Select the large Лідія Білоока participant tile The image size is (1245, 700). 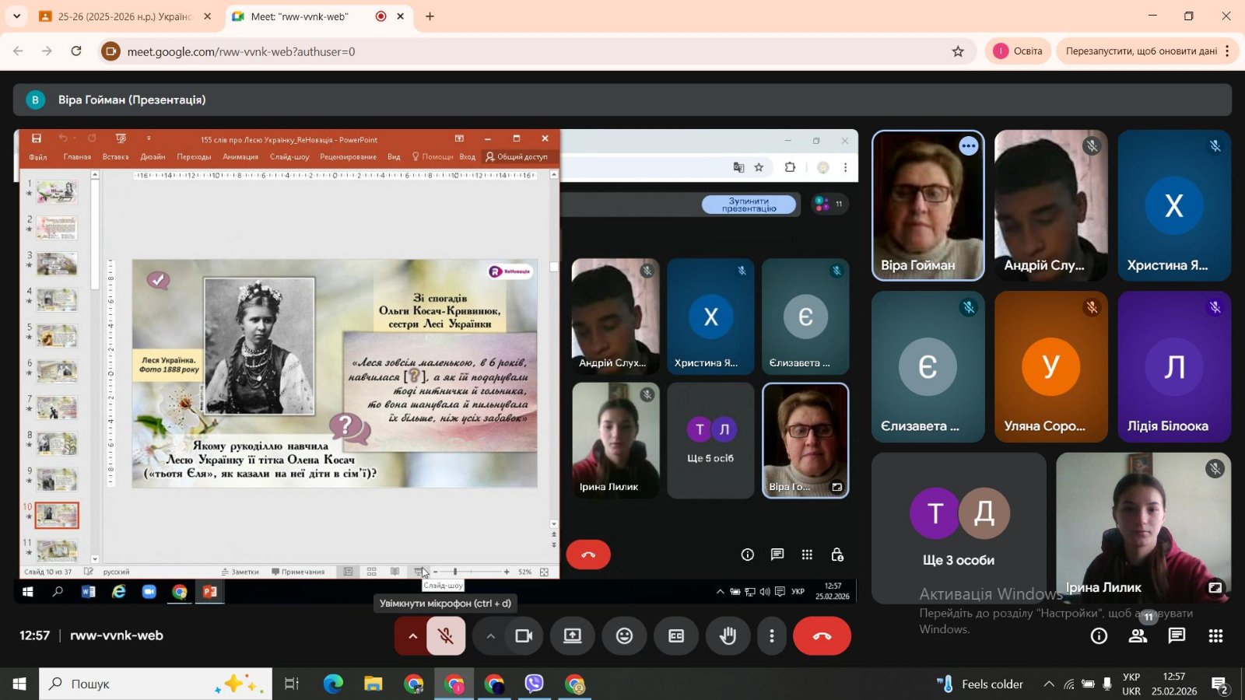(x=1174, y=366)
